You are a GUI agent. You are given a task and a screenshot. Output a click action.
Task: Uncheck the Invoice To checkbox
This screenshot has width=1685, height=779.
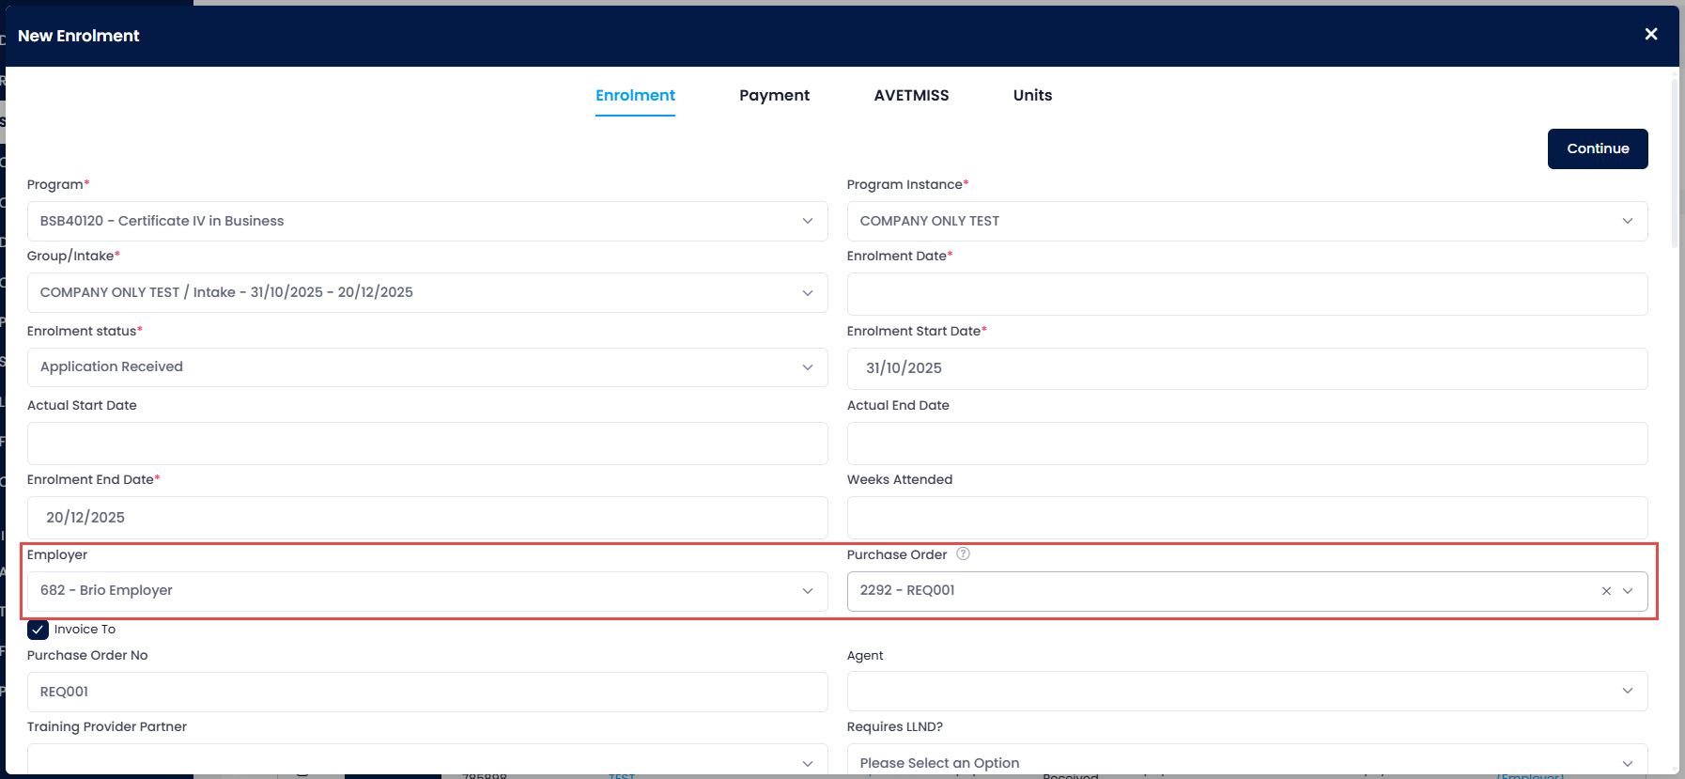click(x=38, y=630)
